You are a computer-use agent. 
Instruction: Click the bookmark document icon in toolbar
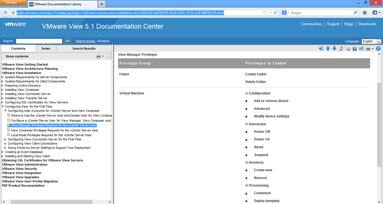point(355,49)
